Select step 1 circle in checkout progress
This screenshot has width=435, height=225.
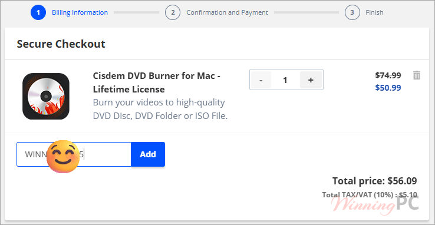click(x=38, y=12)
